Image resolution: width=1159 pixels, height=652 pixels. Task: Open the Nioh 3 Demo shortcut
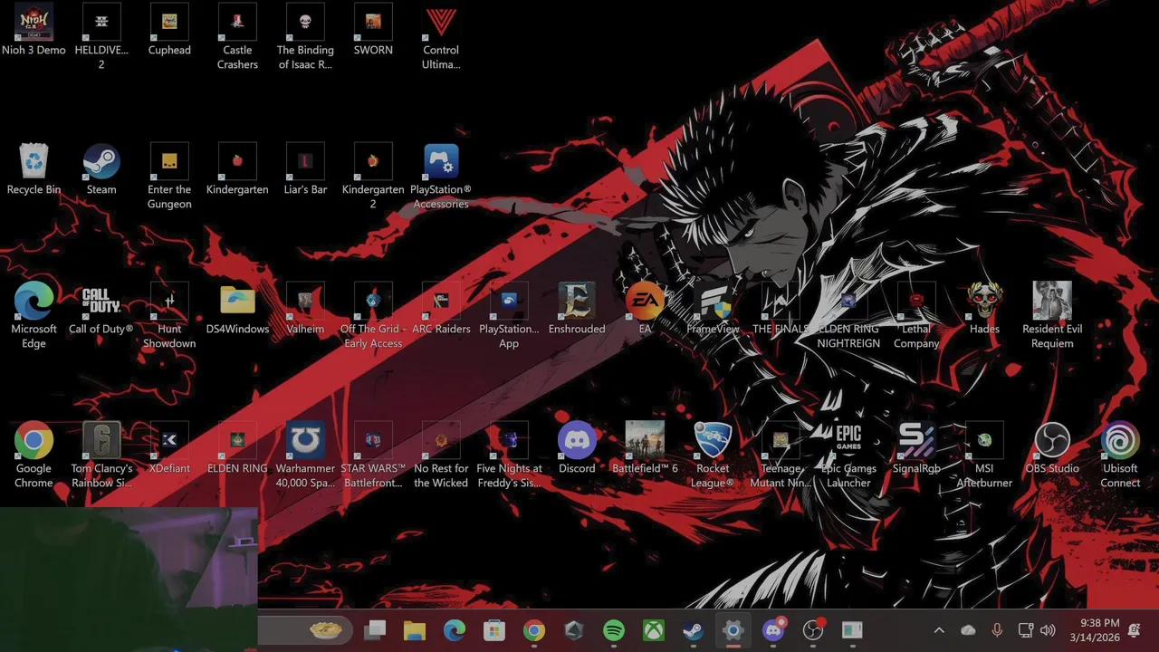(x=34, y=30)
